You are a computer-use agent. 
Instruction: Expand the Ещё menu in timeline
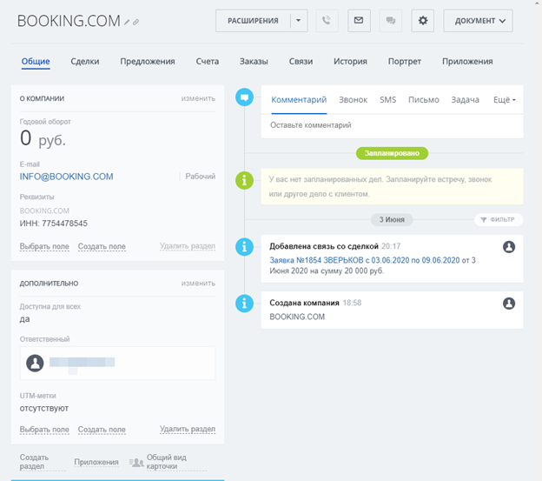pyautogui.click(x=504, y=100)
